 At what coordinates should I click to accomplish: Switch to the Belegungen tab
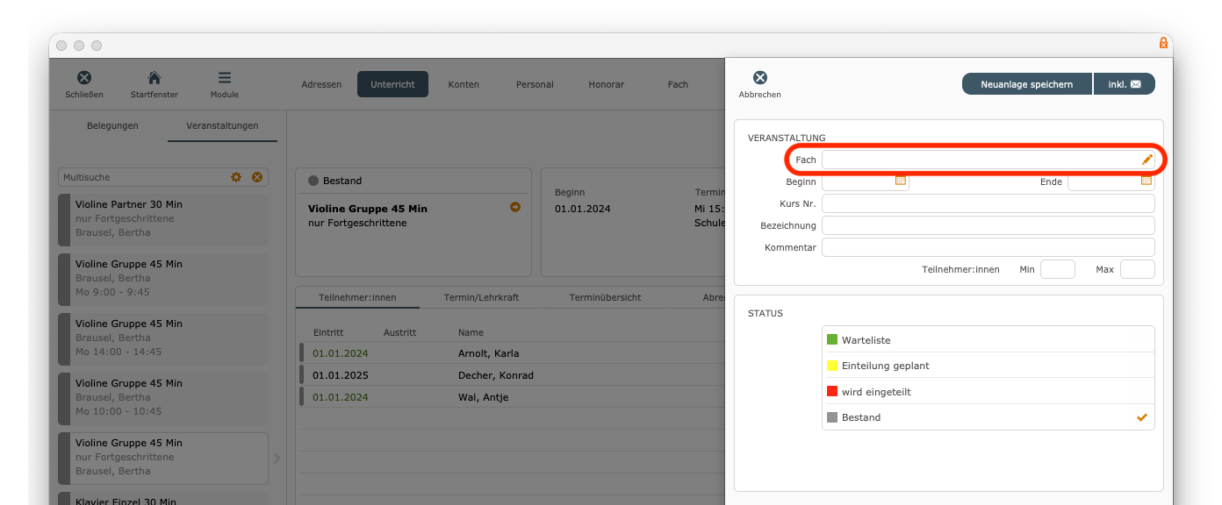click(112, 125)
